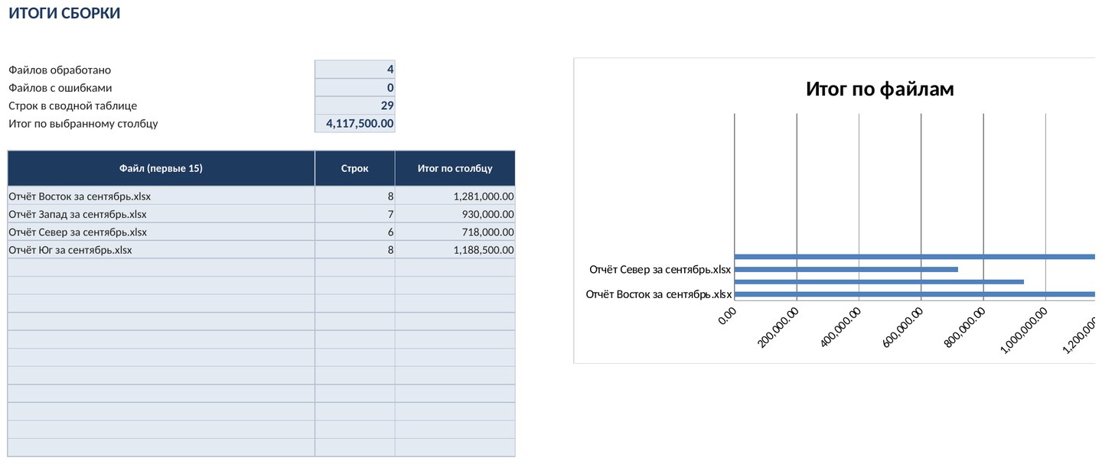Viewport: 1102px width, 464px height.
Task: Click the 200,000.00 axis tick label
Action: (779, 327)
